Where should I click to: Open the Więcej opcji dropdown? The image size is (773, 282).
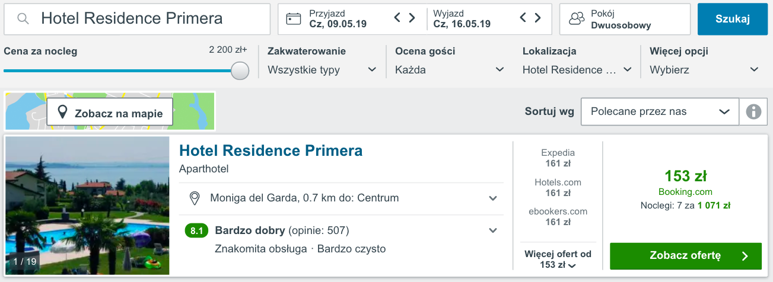704,70
